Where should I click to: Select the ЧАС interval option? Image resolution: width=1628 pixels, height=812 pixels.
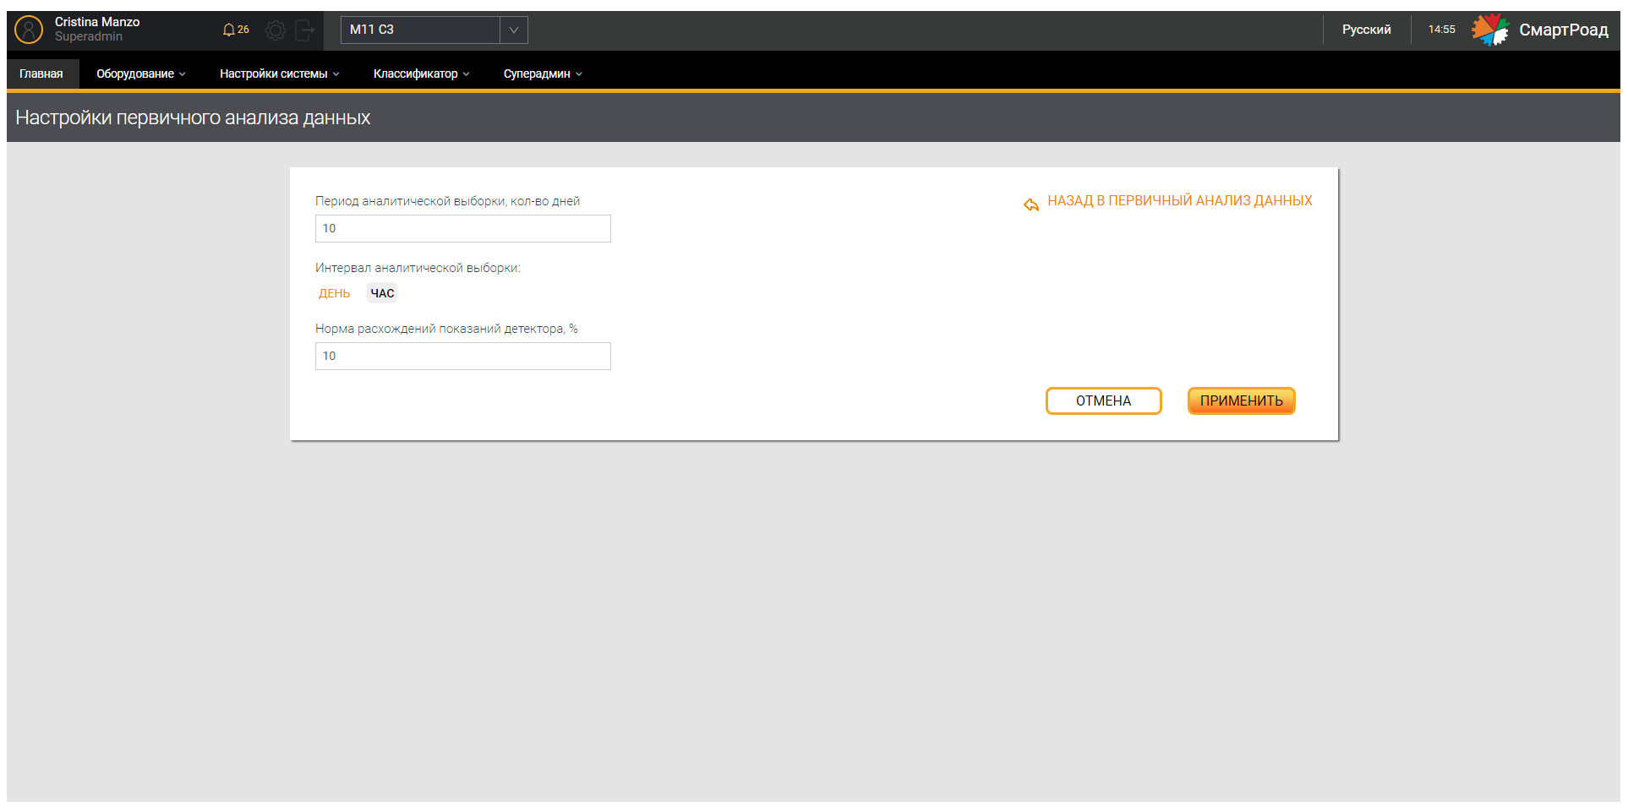pyautogui.click(x=382, y=293)
